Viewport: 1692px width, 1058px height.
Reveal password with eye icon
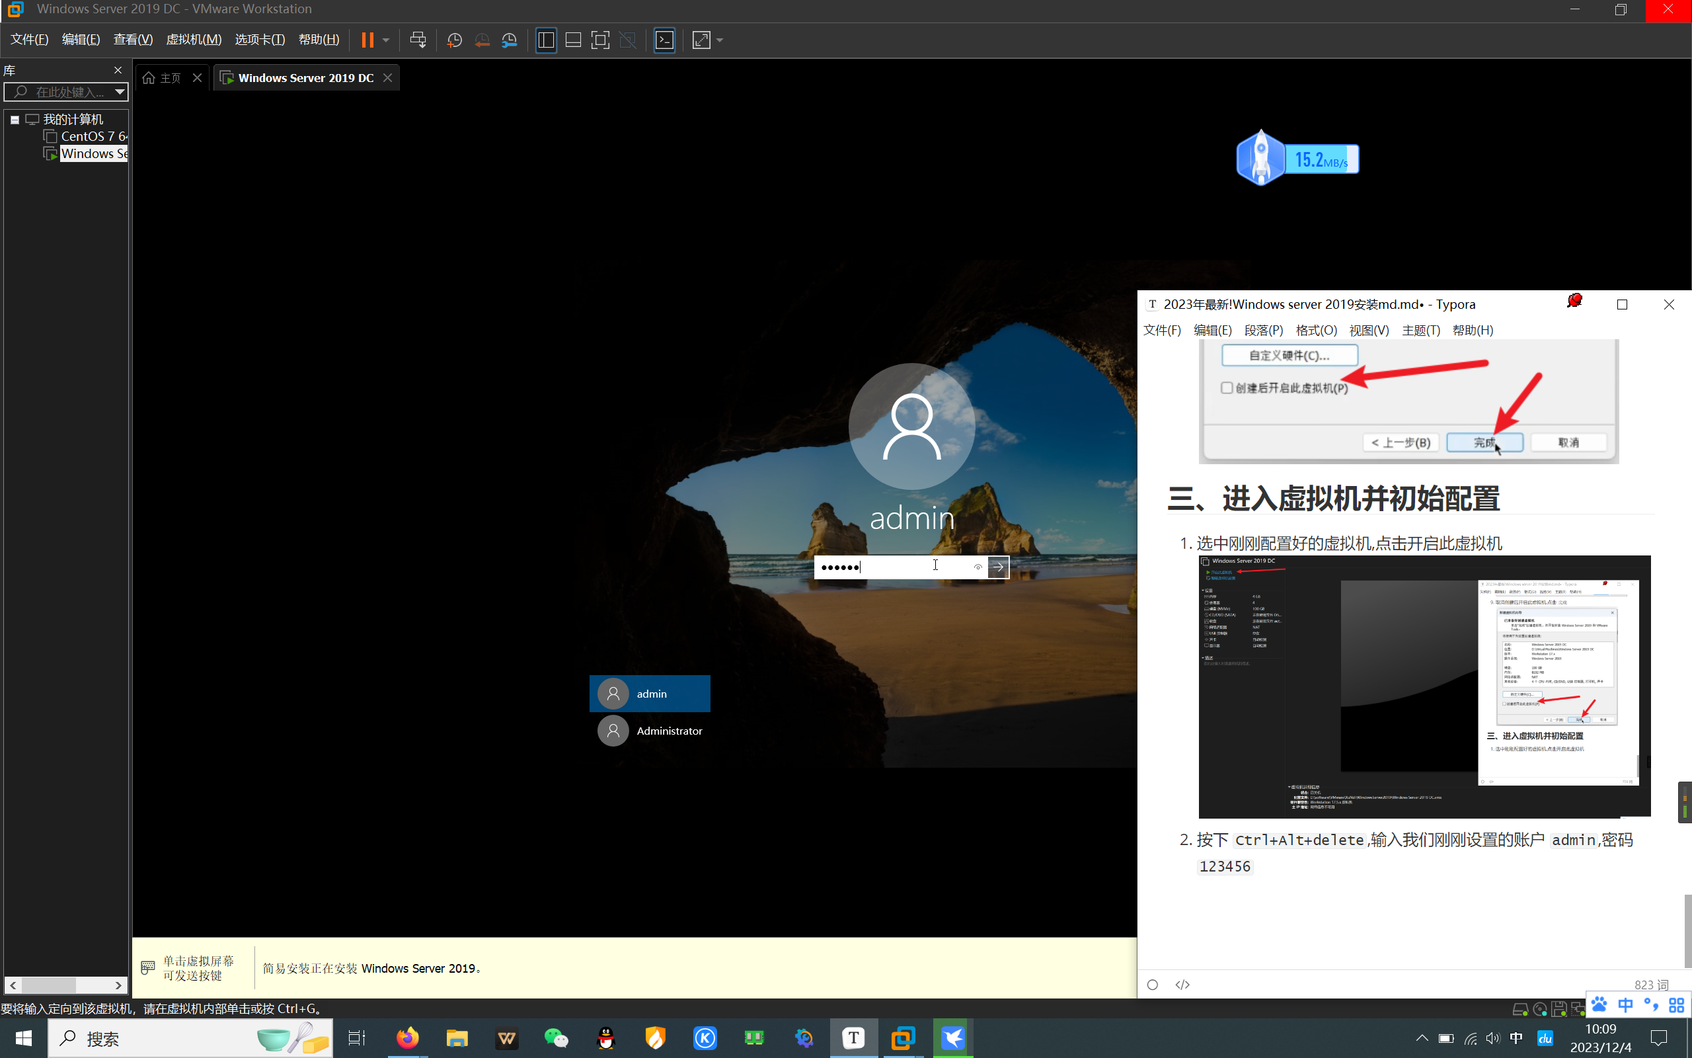pyautogui.click(x=978, y=567)
